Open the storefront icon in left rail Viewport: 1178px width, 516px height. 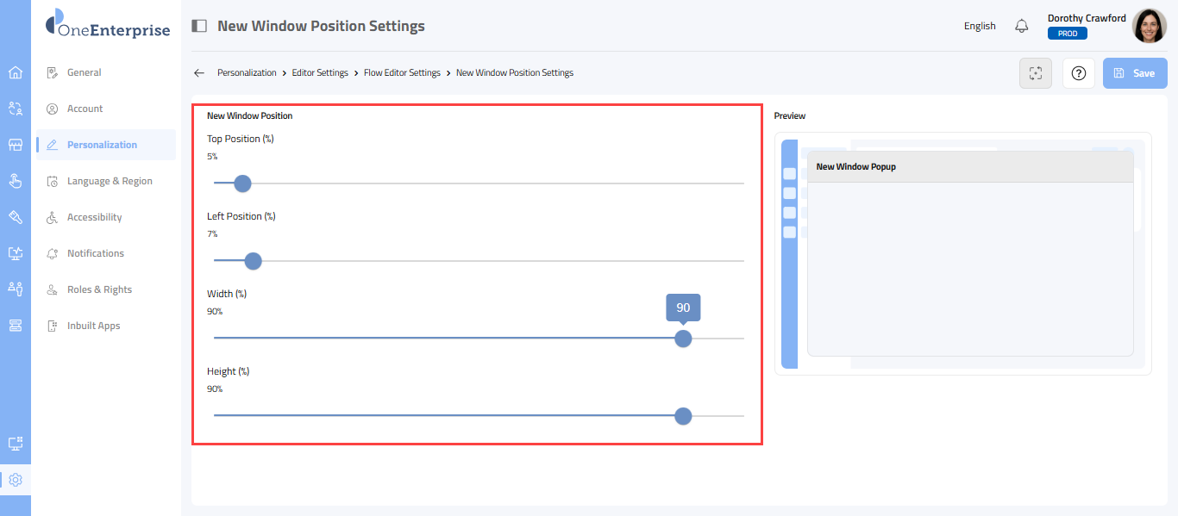point(15,145)
